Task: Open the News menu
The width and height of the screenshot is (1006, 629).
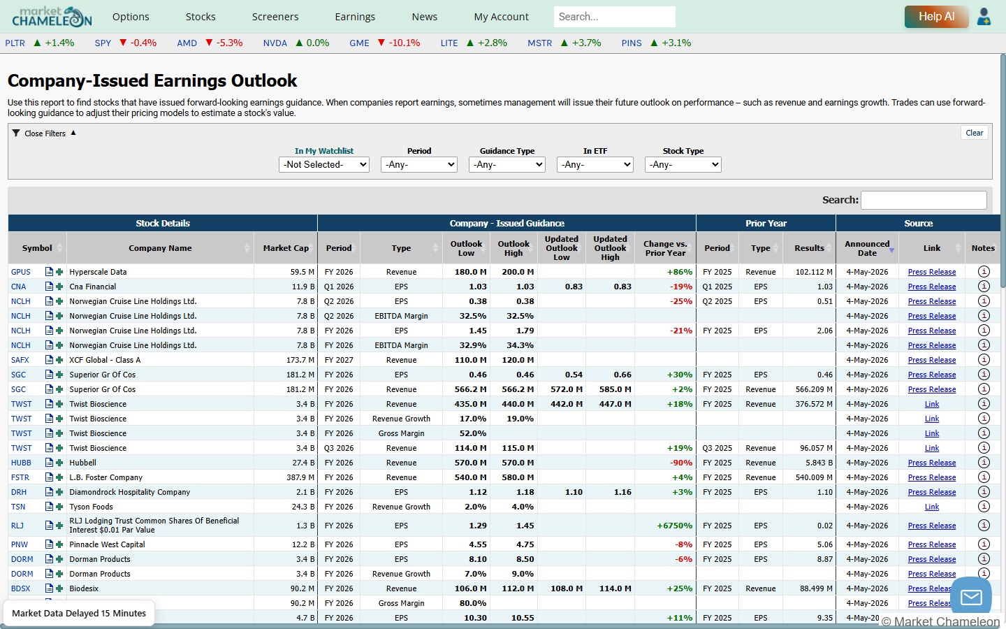Action: coord(425,17)
